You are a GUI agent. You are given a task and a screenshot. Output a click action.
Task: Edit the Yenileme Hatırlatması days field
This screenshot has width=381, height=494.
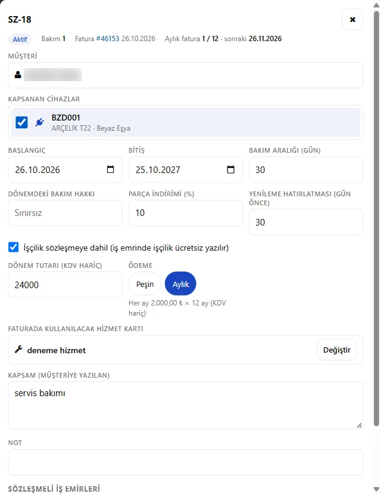click(306, 222)
